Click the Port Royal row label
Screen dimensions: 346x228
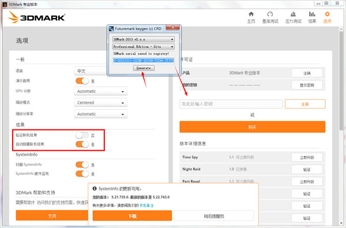point(191,181)
